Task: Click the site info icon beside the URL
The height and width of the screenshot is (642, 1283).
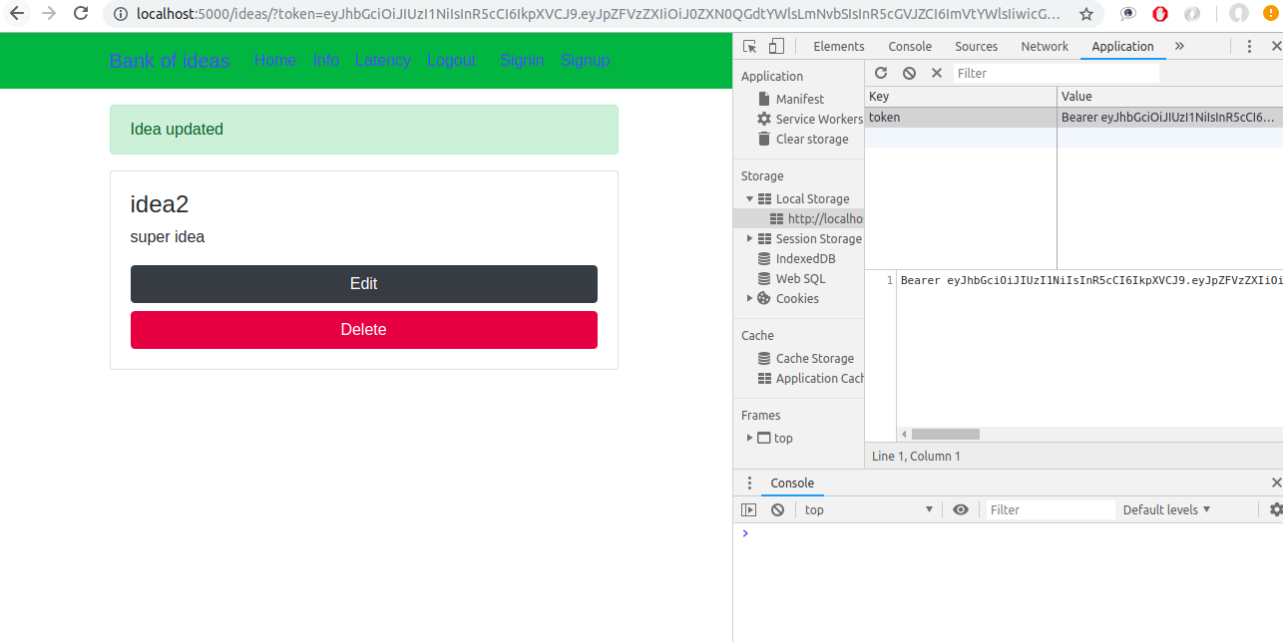Action: click(121, 14)
